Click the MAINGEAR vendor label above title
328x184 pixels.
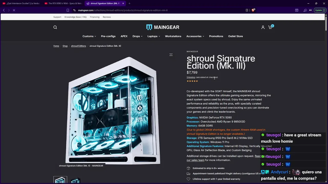(x=192, y=52)
